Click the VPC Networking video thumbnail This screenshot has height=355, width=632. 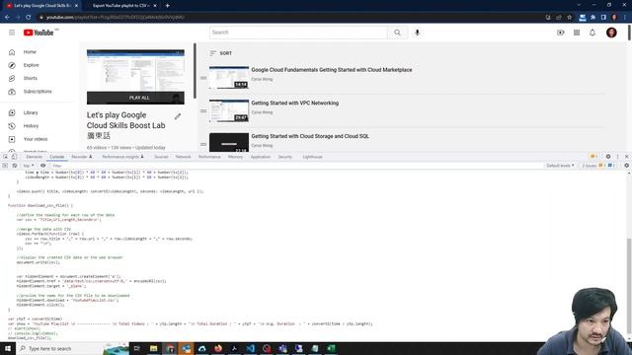[229, 110]
